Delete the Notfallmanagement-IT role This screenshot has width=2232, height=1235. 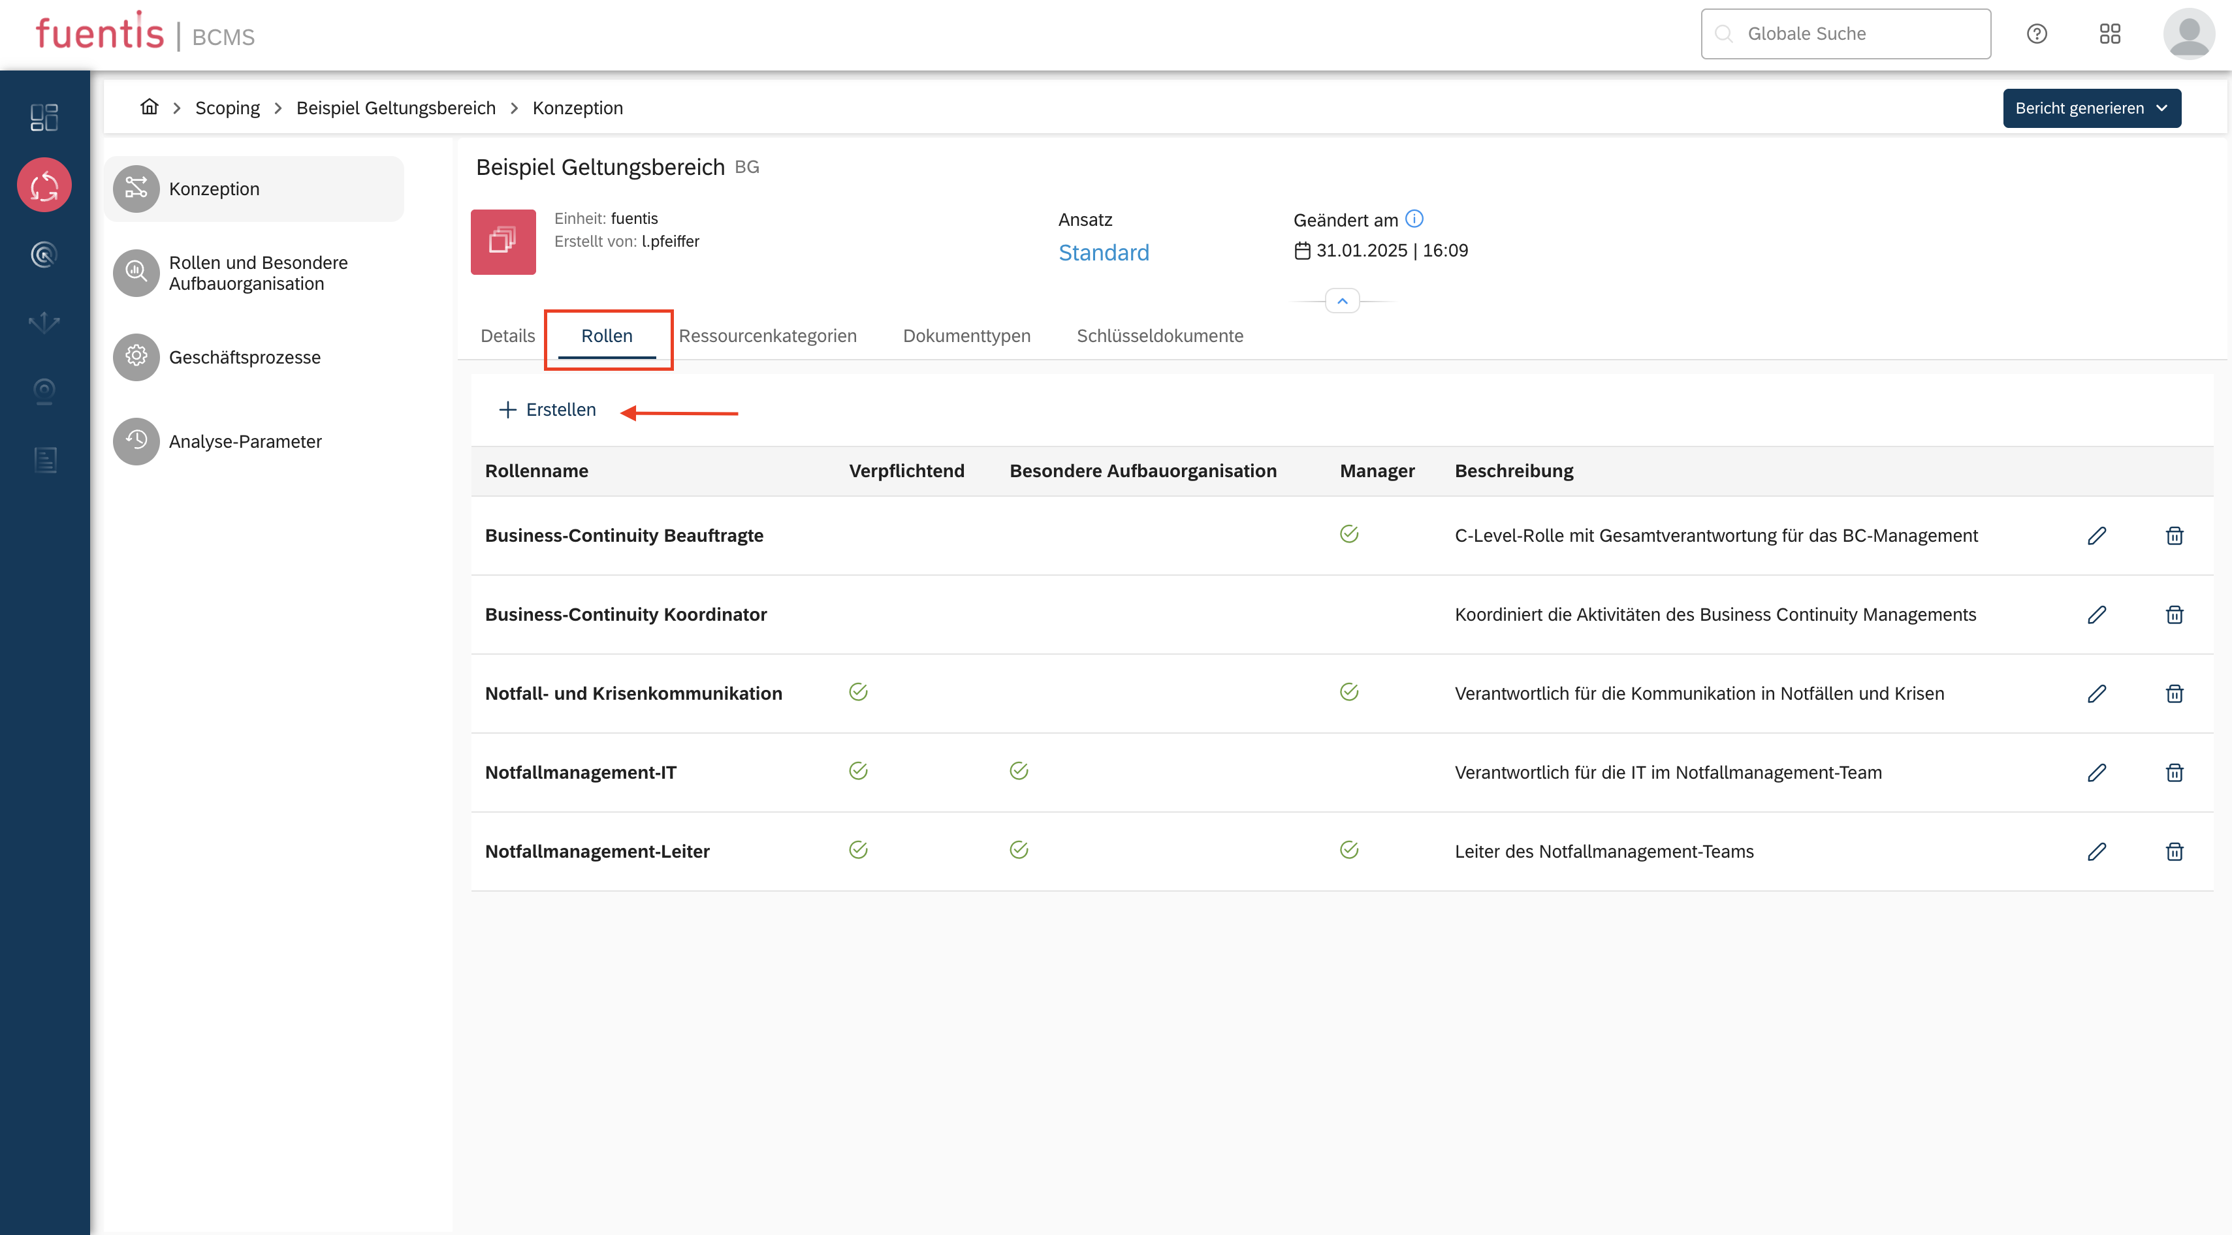point(2174,772)
